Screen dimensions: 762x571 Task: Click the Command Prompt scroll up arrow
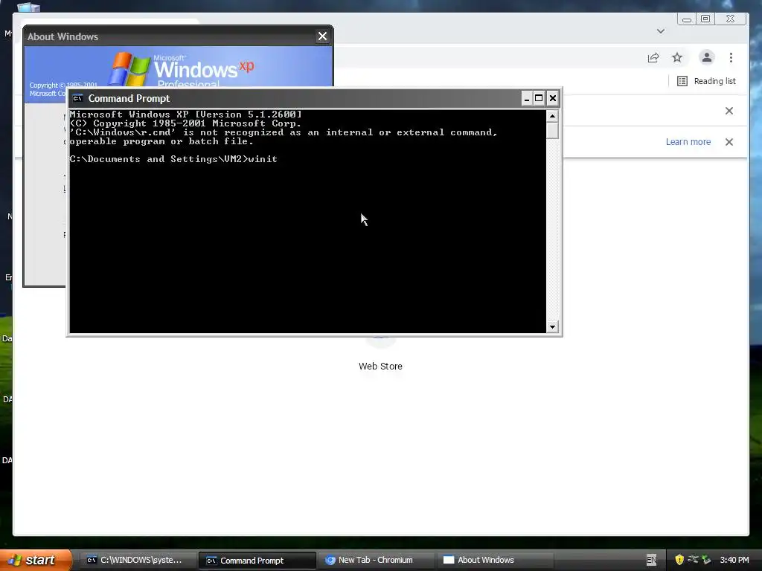click(x=552, y=116)
